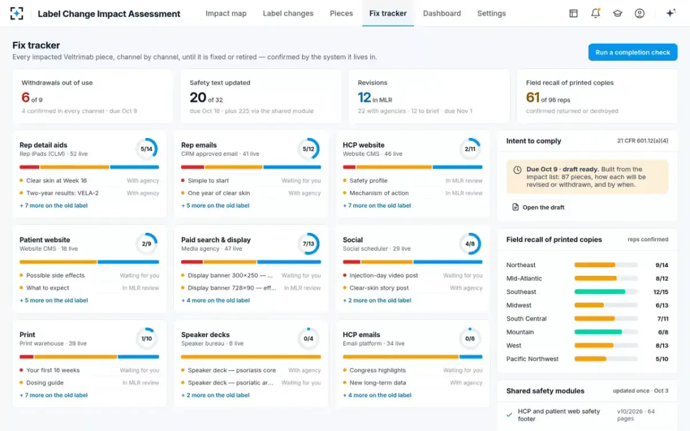Select the Fix tracker tab

click(x=388, y=13)
